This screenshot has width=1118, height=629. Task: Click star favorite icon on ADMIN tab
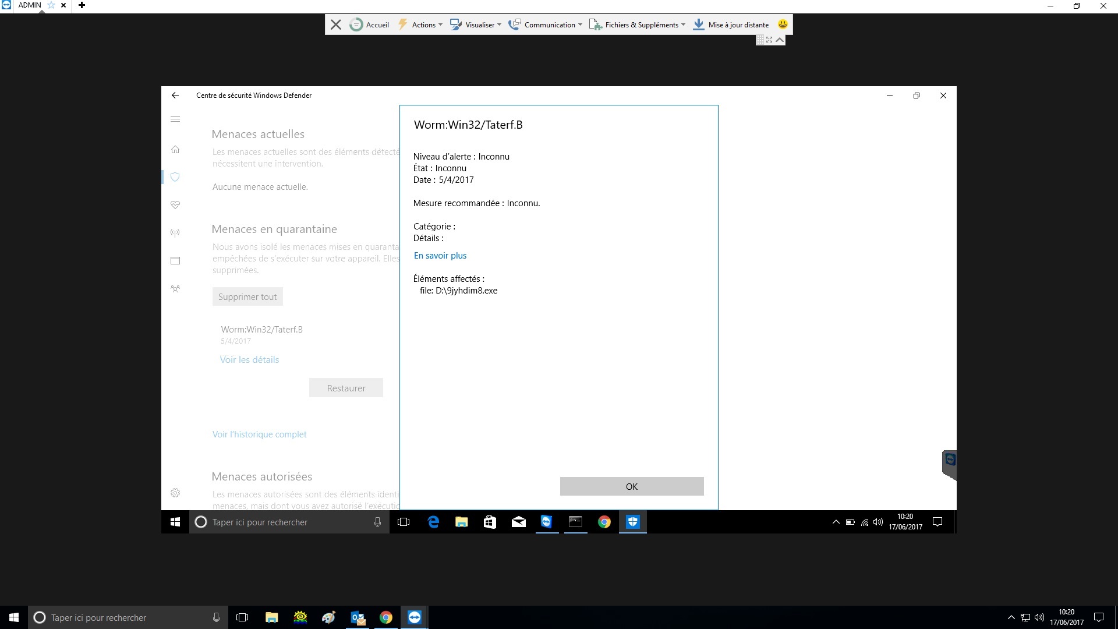(51, 5)
